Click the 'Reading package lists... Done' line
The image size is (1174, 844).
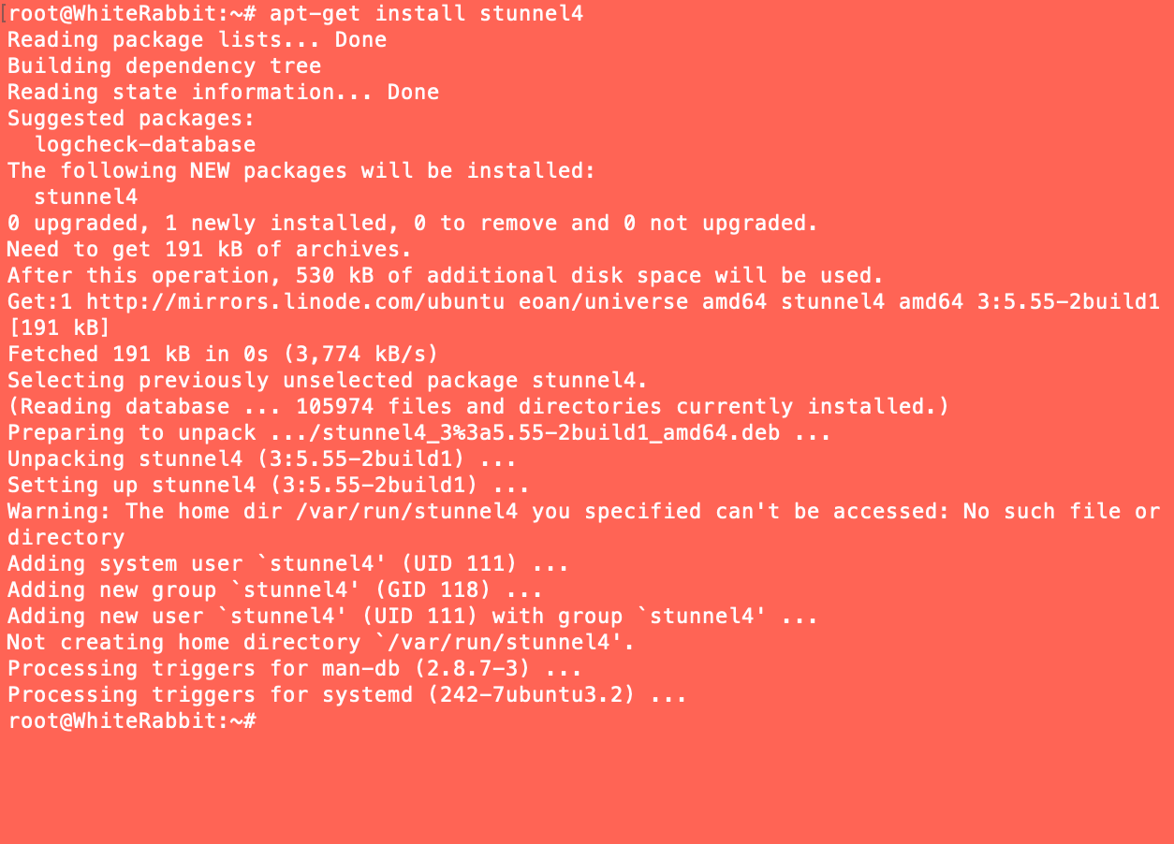[x=197, y=40]
